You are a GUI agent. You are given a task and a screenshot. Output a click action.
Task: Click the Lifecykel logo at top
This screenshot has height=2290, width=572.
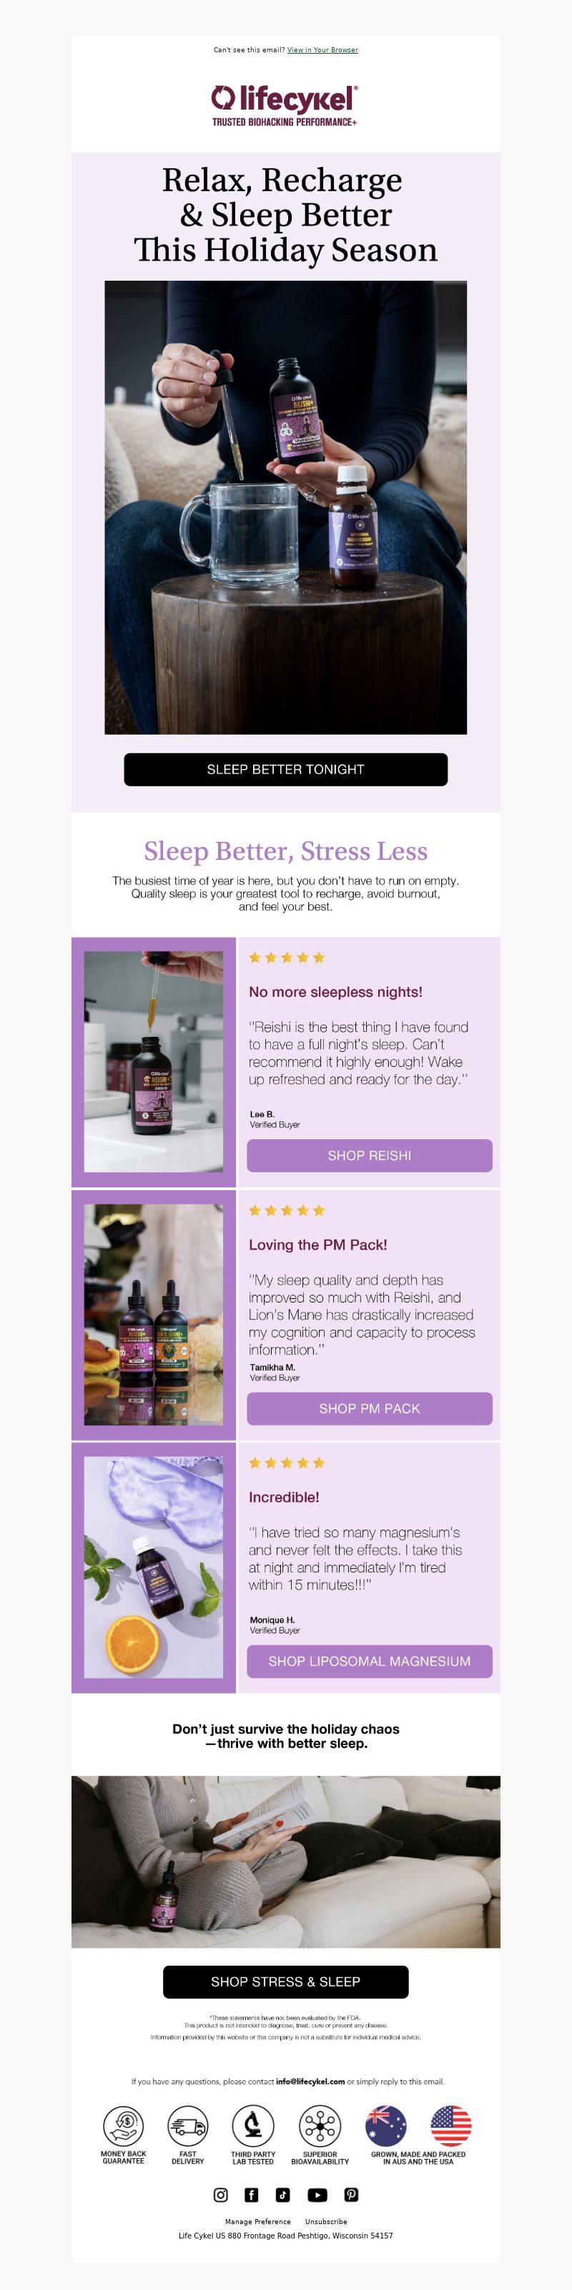tap(285, 106)
